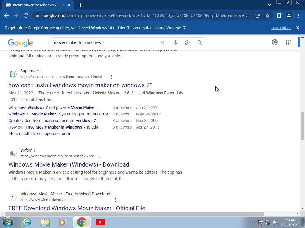Click the Softonic site favicon
Screen dimensions: 305x228
[x=13, y=153]
